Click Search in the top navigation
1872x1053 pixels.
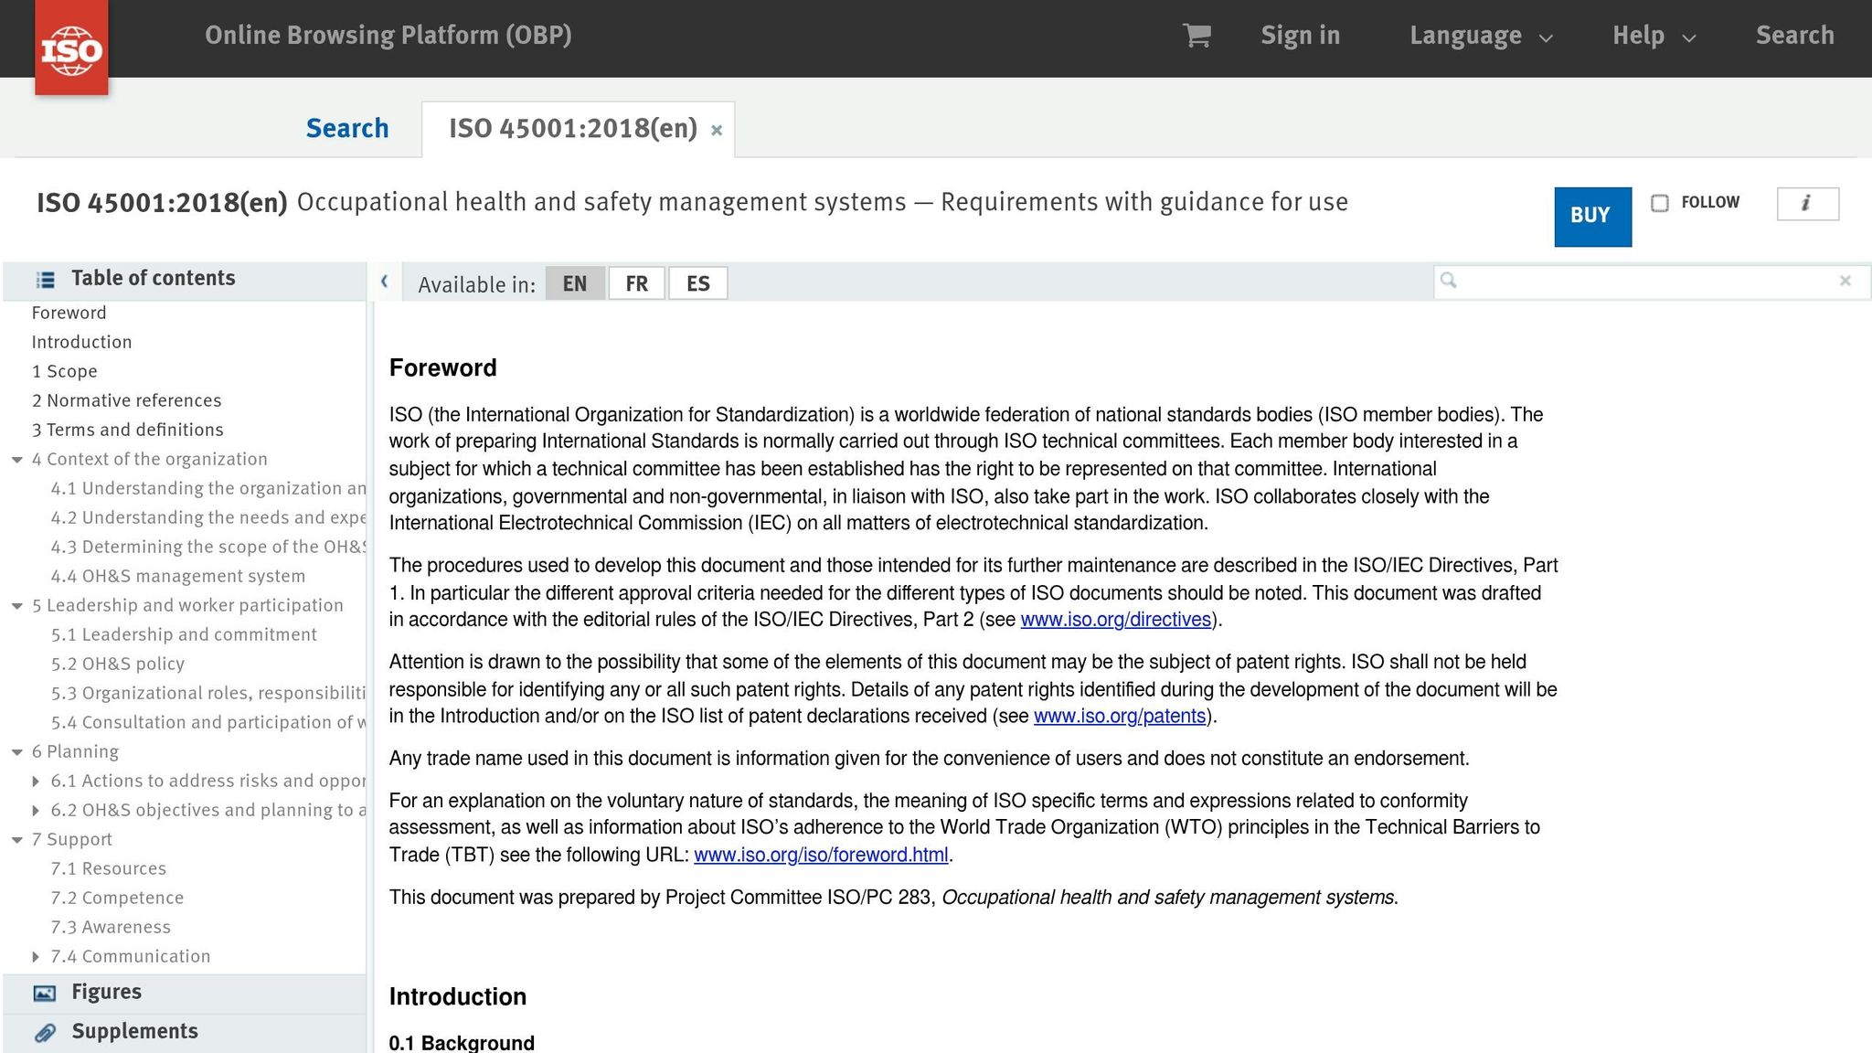(1794, 36)
